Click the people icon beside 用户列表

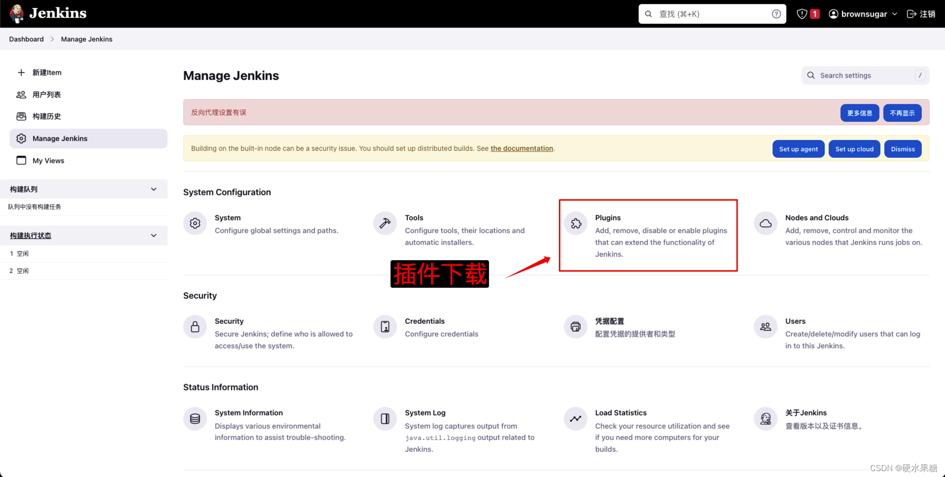[x=21, y=95]
